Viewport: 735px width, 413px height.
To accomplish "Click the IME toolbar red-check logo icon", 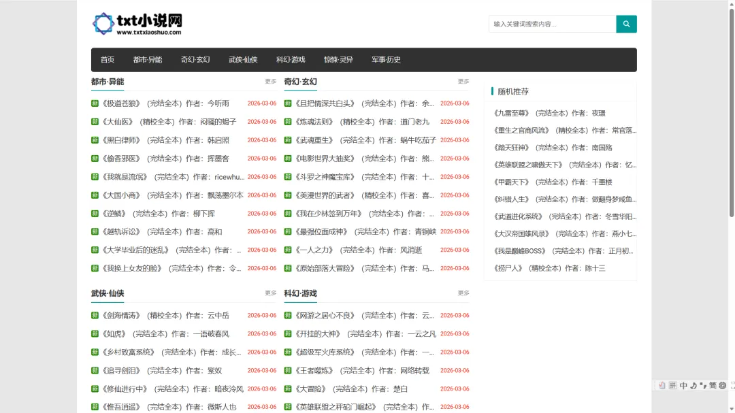I will point(662,385).
